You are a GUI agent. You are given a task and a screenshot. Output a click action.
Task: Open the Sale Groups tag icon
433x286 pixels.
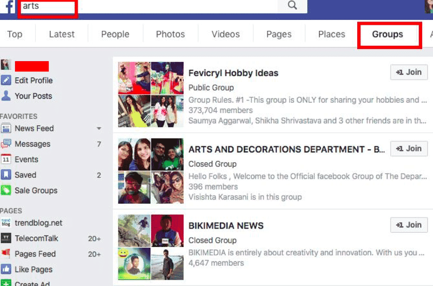point(6,190)
